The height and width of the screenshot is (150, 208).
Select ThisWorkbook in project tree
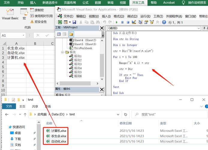coord(83,48)
